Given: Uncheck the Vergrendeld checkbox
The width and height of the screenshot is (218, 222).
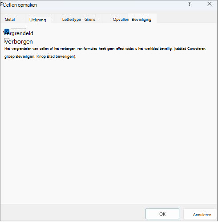Looking at the screenshot, I should 7,32.
